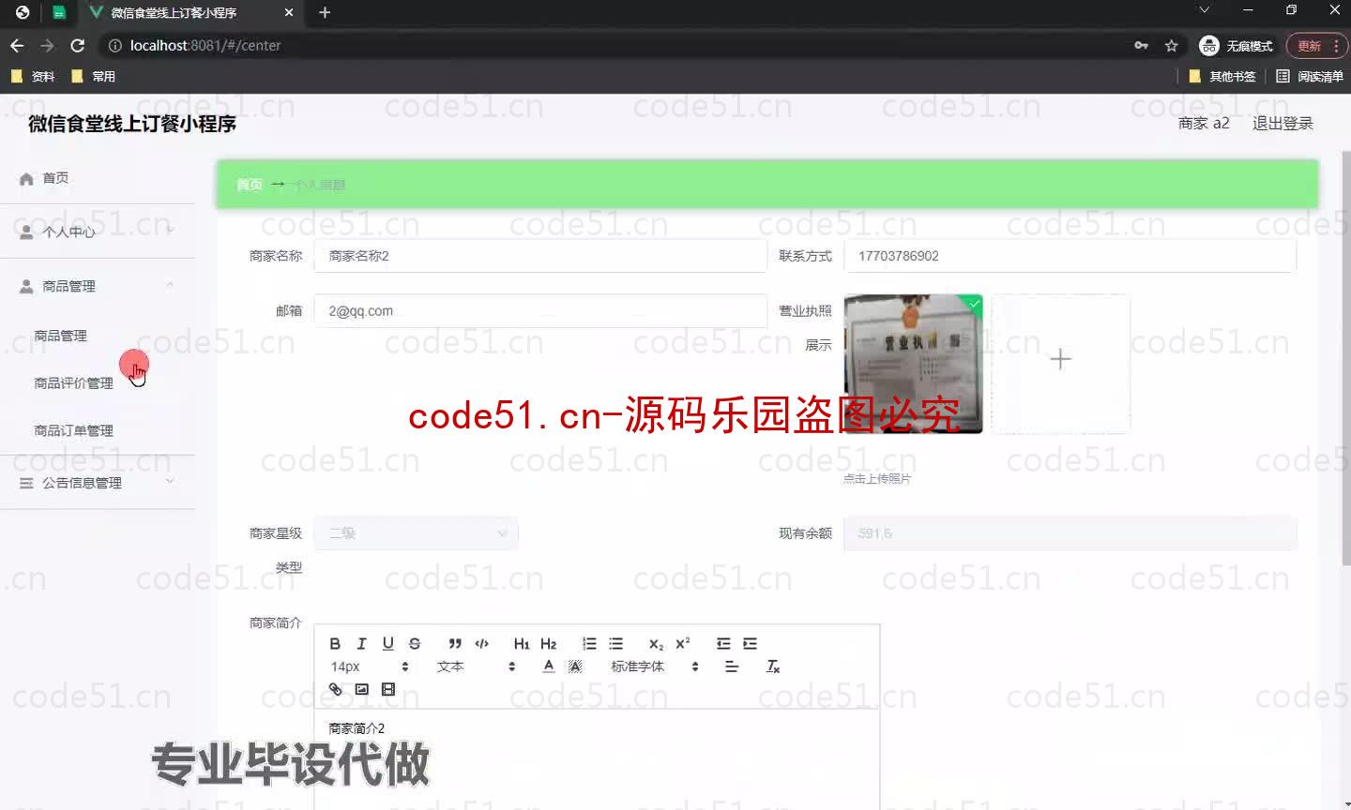The height and width of the screenshot is (810, 1351).
Task: Open new browser tab
Action: (x=325, y=12)
